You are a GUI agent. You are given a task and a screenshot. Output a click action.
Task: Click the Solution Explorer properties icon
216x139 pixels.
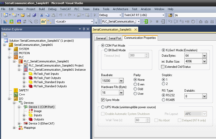pos(5,35)
